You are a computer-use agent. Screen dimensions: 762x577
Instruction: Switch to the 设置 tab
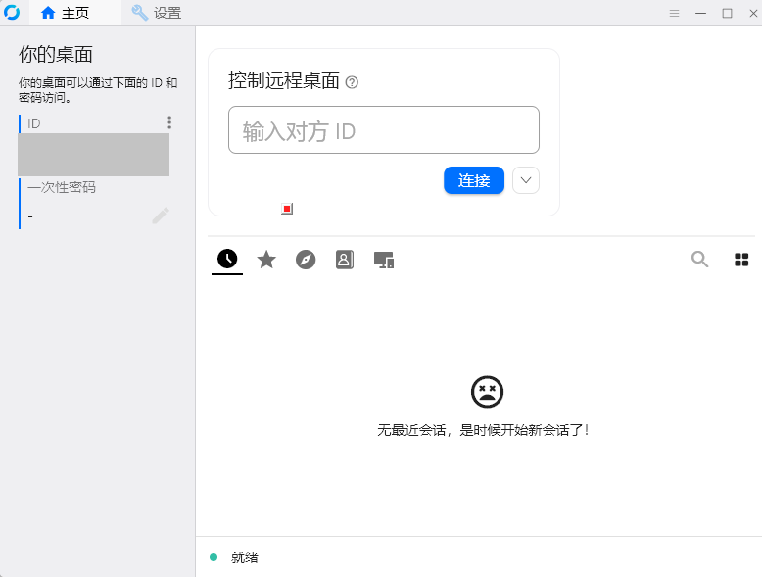157,13
